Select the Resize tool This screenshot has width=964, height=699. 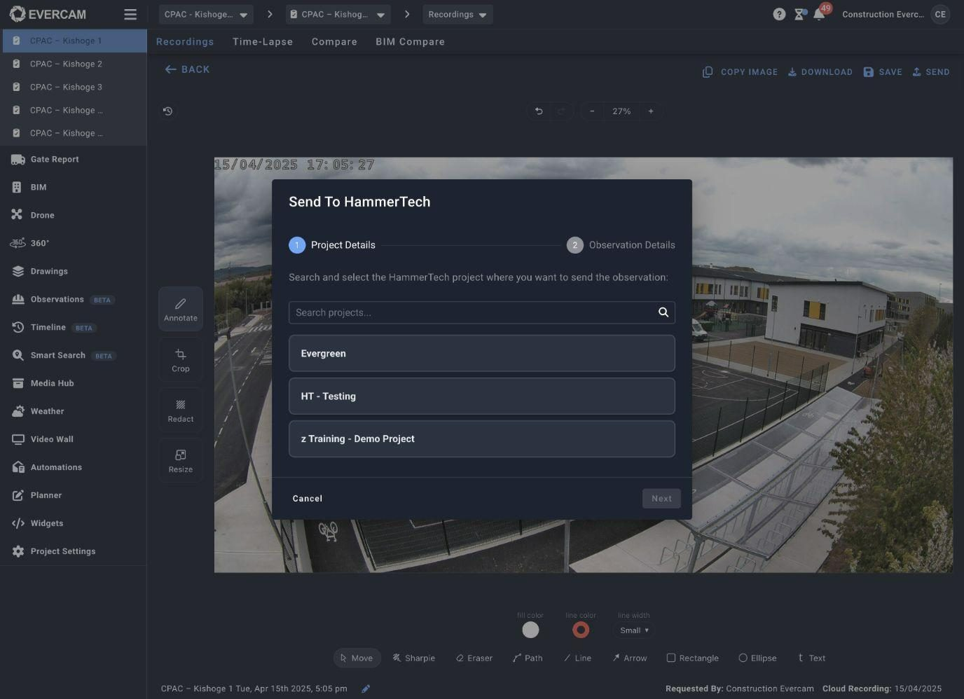(x=181, y=460)
